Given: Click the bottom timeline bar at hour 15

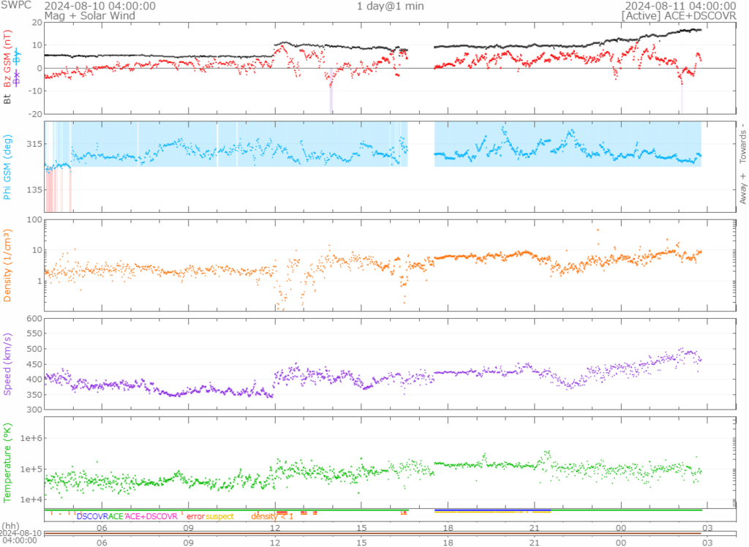Looking at the screenshot, I should [x=361, y=536].
